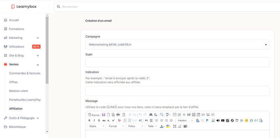The height and width of the screenshot is (138, 280).
Task: Click the Undo arrow icon
Action: (x=140, y=115)
